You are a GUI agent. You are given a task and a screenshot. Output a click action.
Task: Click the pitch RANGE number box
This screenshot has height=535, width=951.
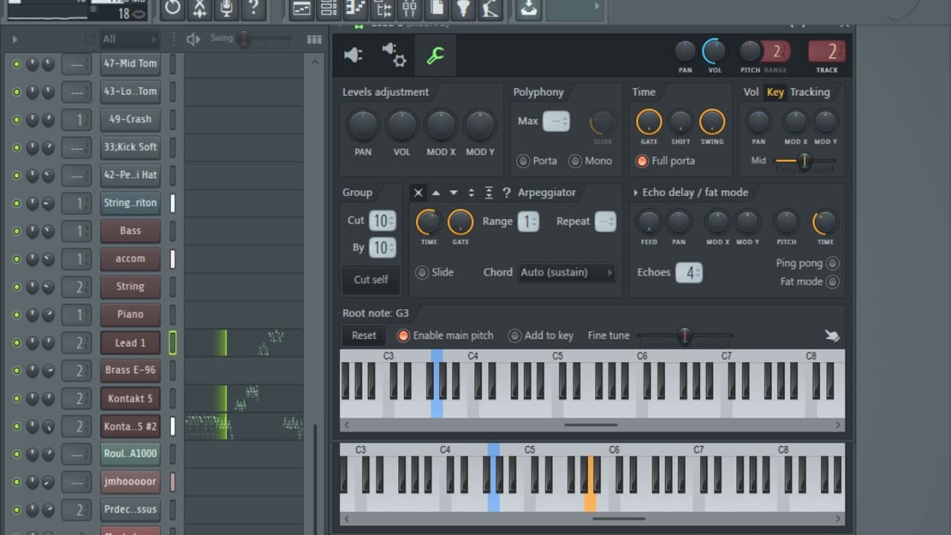tap(776, 51)
